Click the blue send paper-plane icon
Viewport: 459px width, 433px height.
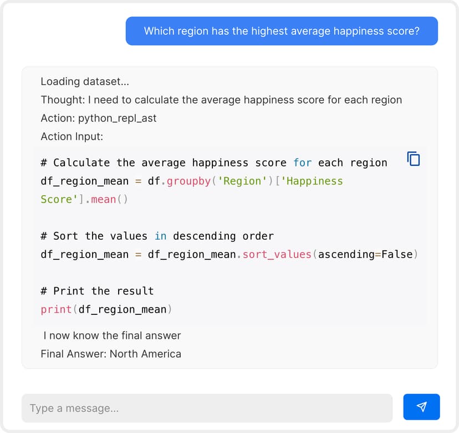tap(421, 407)
